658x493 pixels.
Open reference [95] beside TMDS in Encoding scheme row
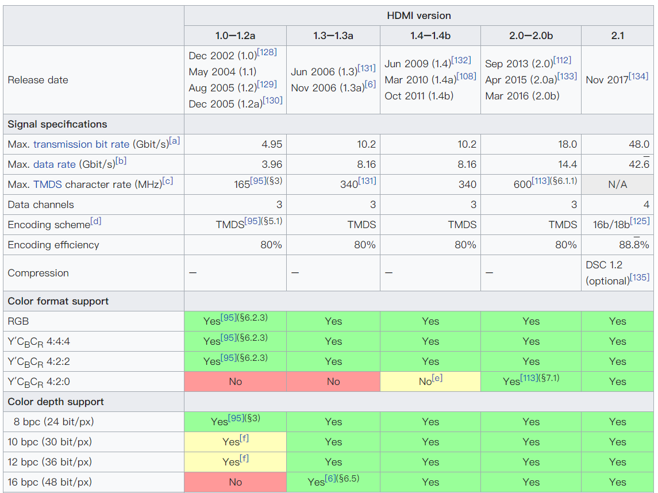click(252, 221)
